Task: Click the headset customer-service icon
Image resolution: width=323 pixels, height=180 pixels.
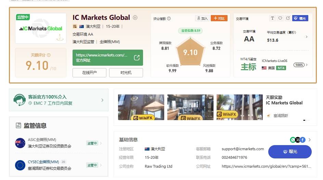Action: (19, 100)
